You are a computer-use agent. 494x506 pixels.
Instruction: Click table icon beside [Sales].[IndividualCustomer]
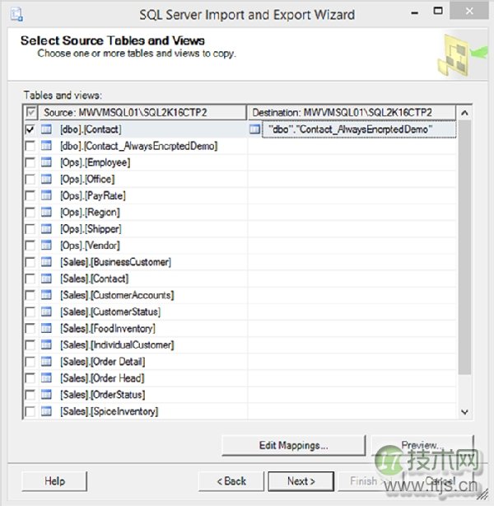46,345
